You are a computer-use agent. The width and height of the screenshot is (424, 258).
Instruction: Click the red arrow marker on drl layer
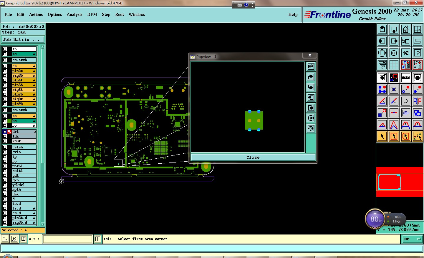point(9,132)
